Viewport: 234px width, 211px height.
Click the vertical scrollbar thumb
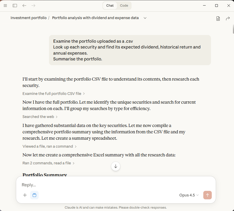pyautogui.click(x=233, y=28)
